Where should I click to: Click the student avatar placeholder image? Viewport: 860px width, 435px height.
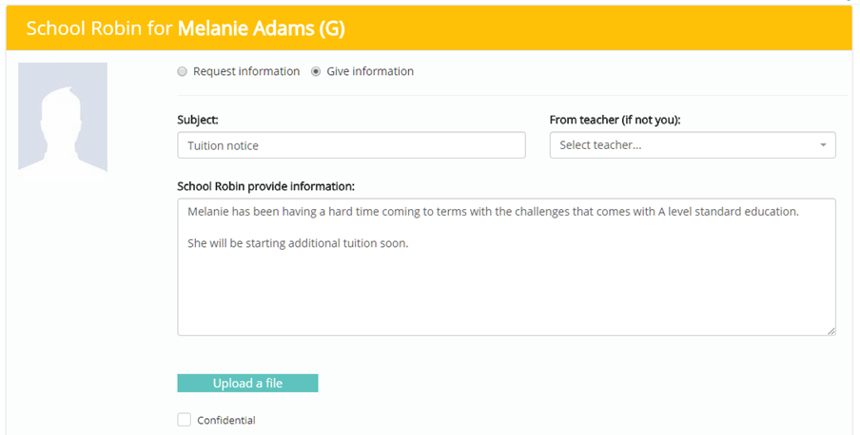click(x=63, y=117)
